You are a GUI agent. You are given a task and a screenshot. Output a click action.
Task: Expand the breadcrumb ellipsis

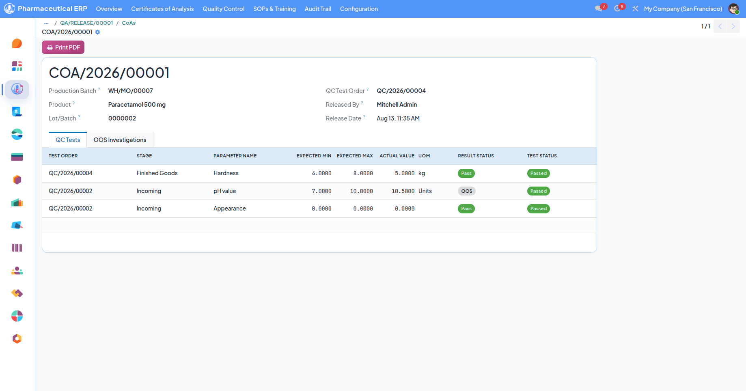coord(46,23)
